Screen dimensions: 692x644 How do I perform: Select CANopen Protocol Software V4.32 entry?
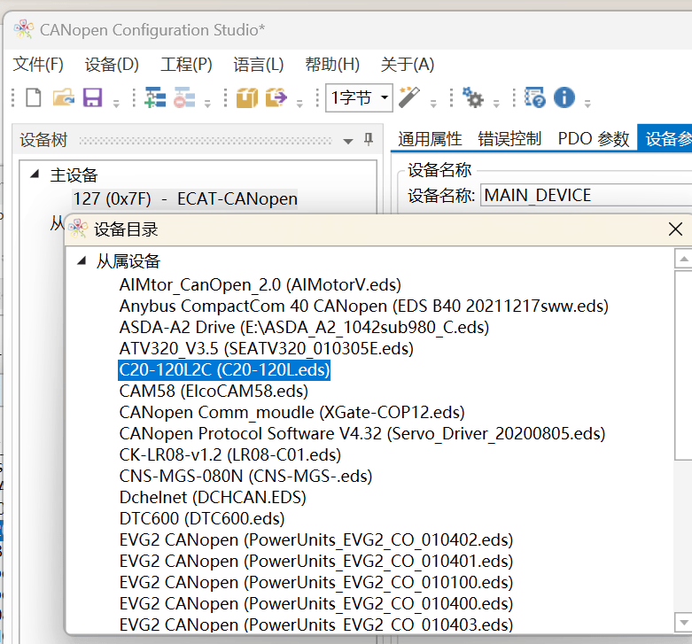click(x=362, y=433)
